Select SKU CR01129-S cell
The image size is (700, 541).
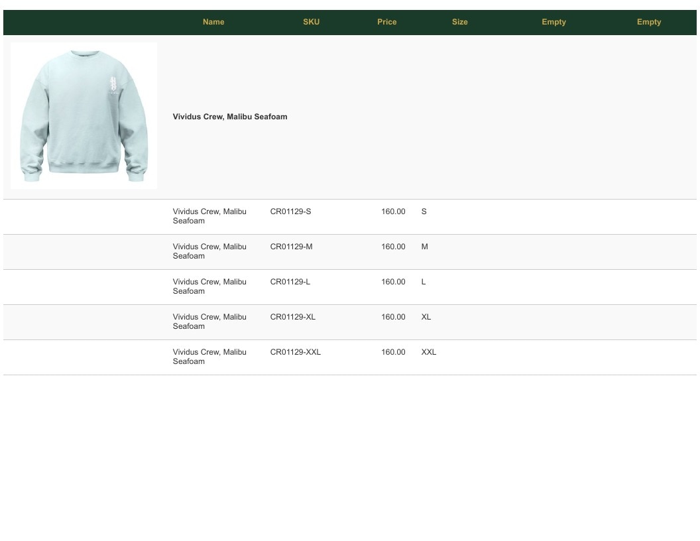[x=290, y=211]
